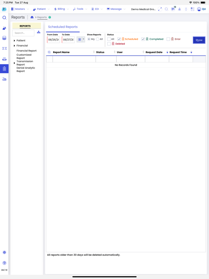Click the Status column filter box

[106, 59]
